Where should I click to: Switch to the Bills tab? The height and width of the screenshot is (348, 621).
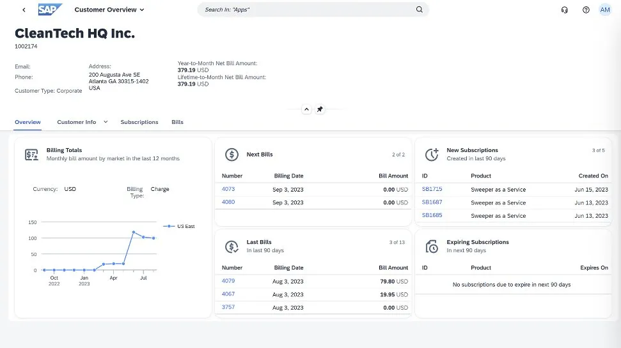pos(177,122)
